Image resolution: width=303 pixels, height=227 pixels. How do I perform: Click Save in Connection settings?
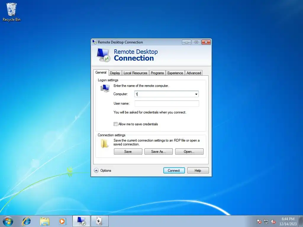coord(128,152)
